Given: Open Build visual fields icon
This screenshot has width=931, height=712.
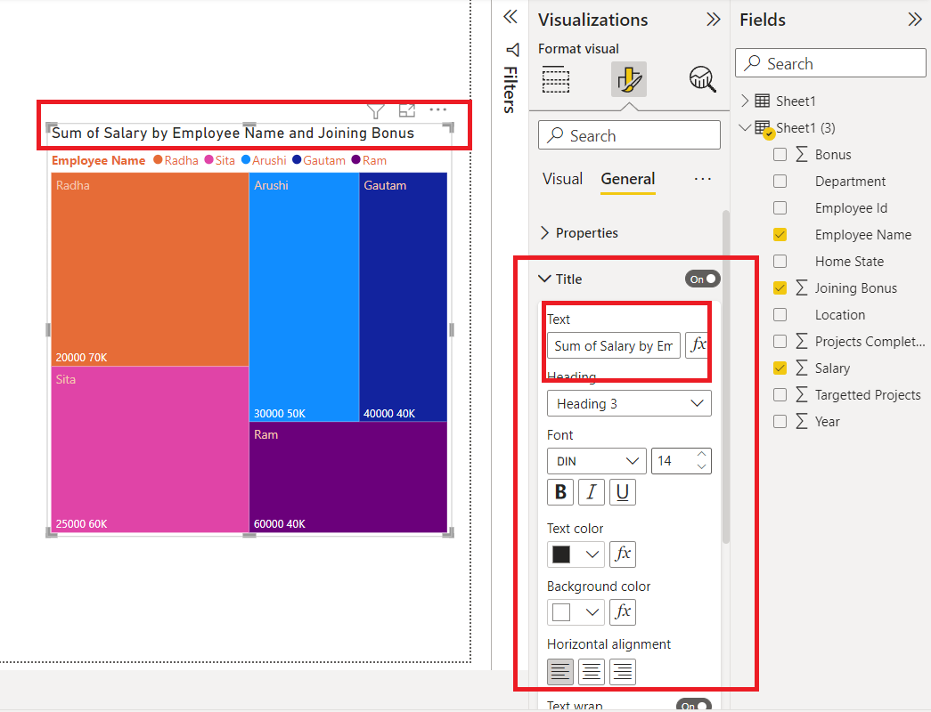Looking at the screenshot, I should tap(556, 79).
